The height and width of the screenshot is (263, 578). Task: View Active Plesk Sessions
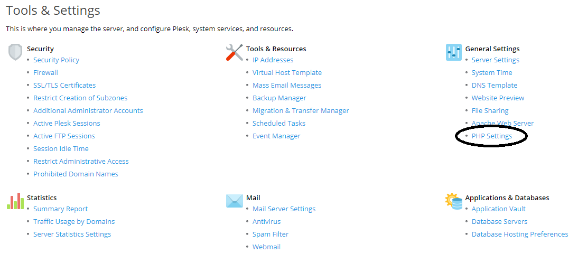pos(67,123)
